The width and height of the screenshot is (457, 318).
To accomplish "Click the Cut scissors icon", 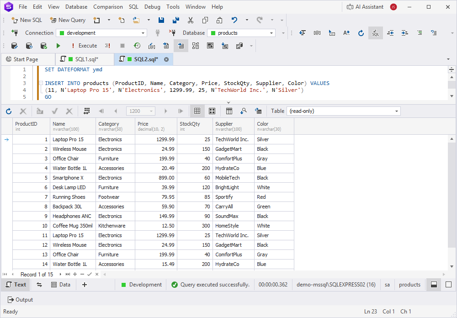I will click(191, 20).
